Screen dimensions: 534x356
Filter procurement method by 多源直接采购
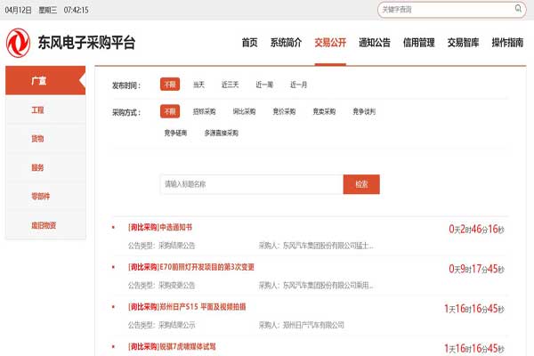(222, 133)
